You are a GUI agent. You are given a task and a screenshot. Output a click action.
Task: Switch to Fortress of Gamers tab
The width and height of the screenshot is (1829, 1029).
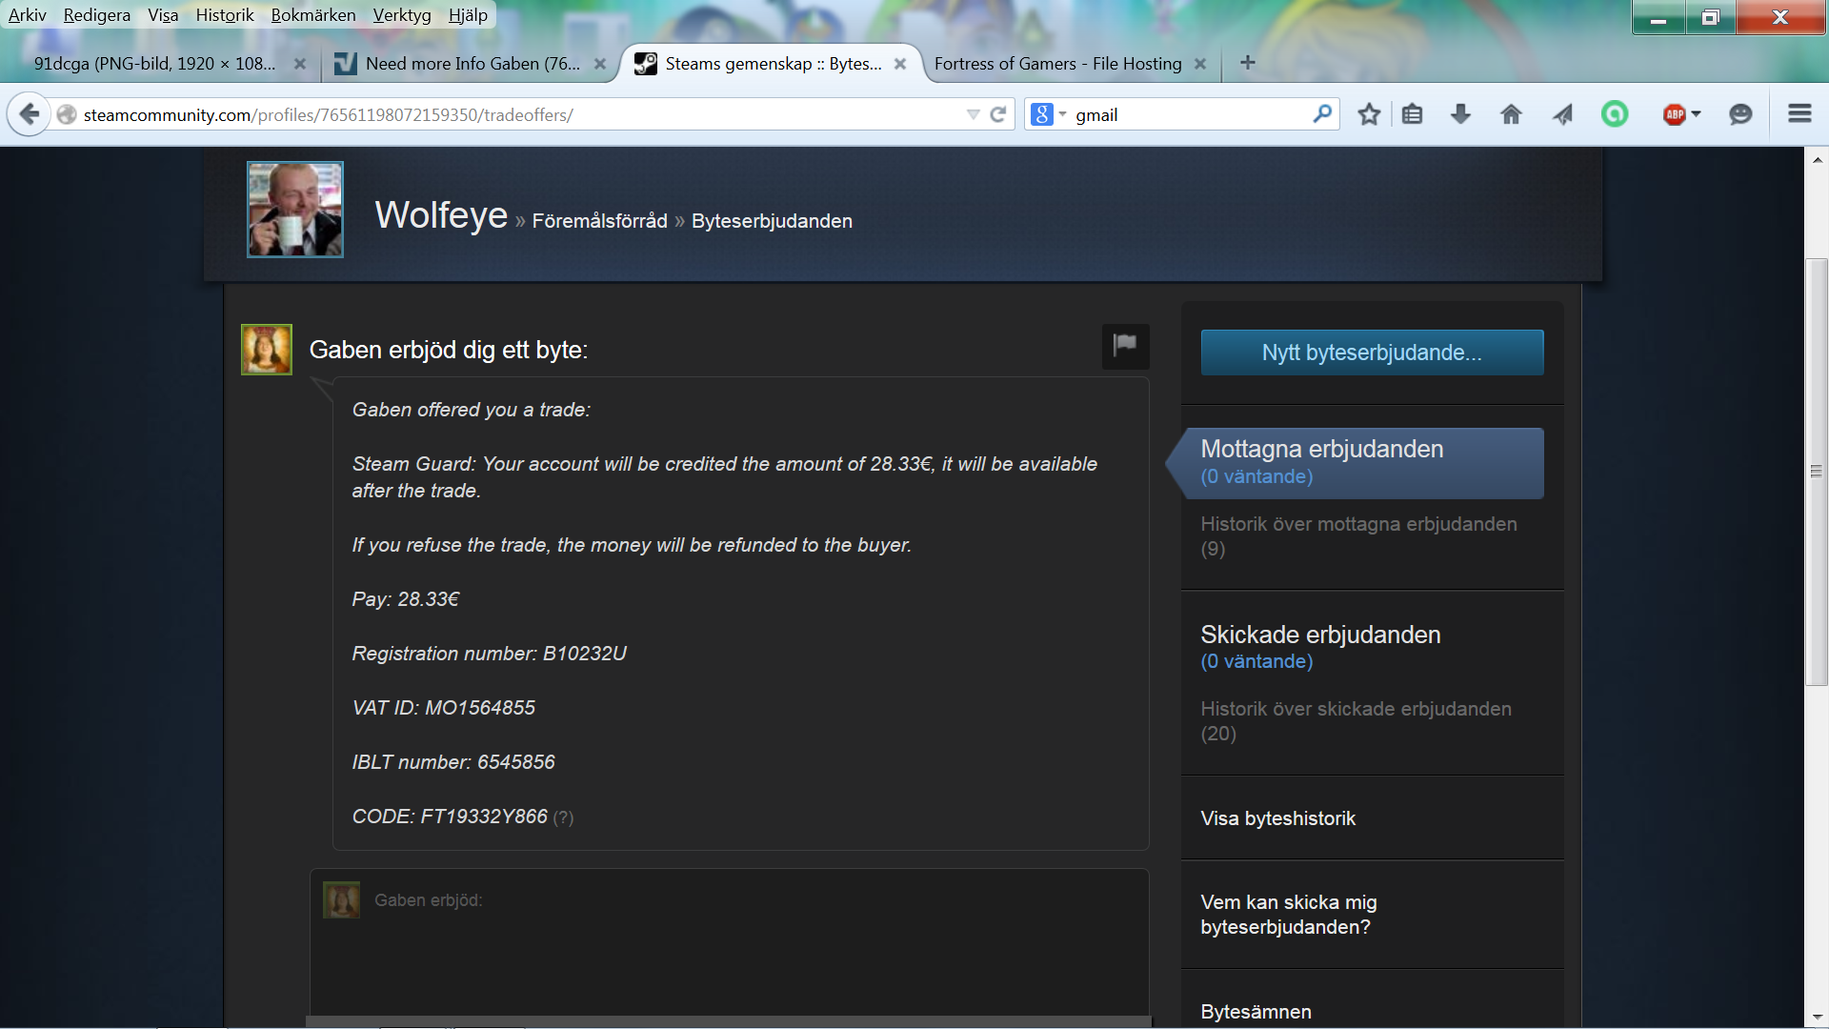1057,64
